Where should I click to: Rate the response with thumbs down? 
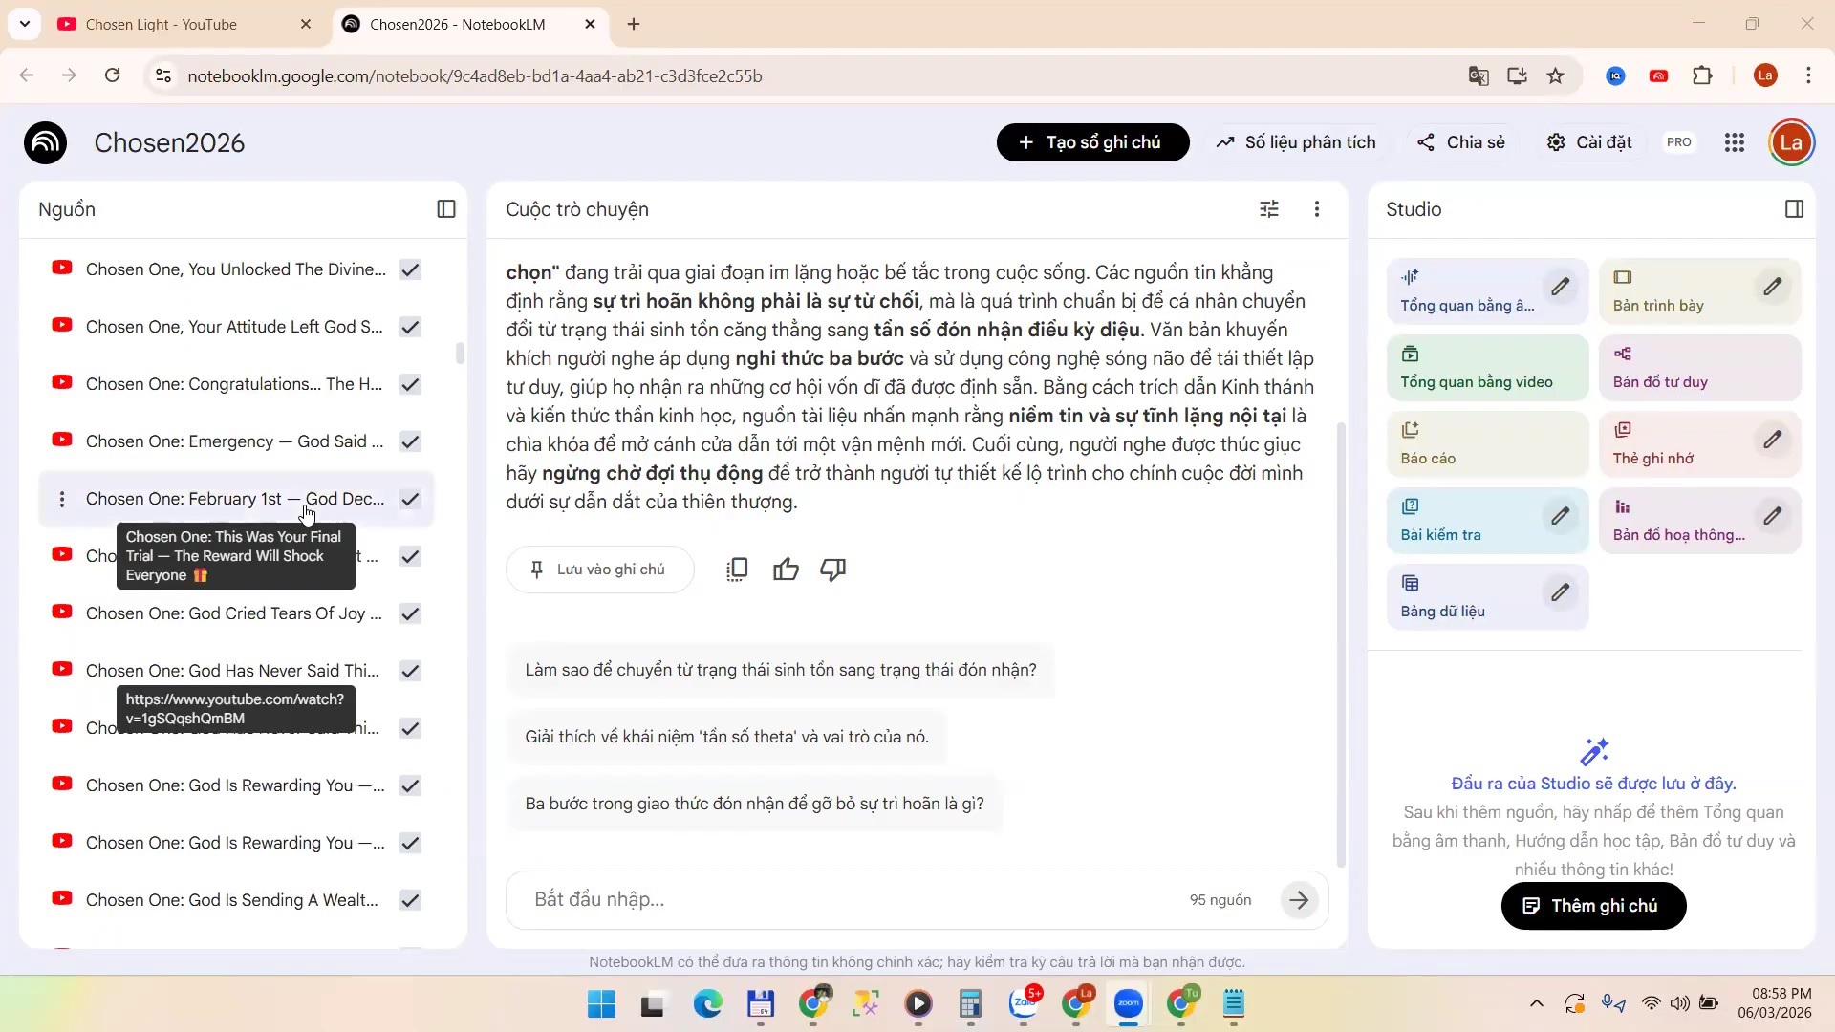(x=833, y=570)
